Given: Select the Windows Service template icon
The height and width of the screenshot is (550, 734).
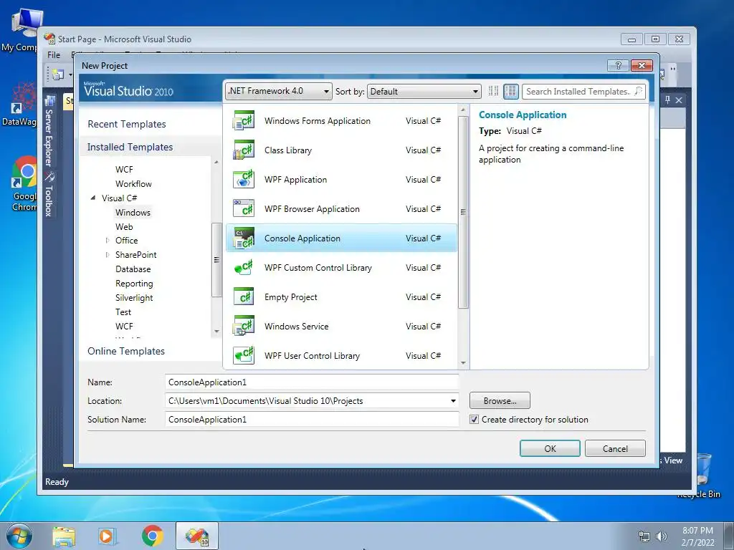Looking at the screenshot, I should tap(244, 327).
